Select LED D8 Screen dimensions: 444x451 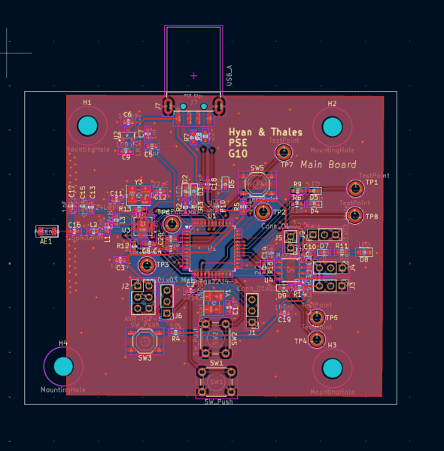pos(364,253)
